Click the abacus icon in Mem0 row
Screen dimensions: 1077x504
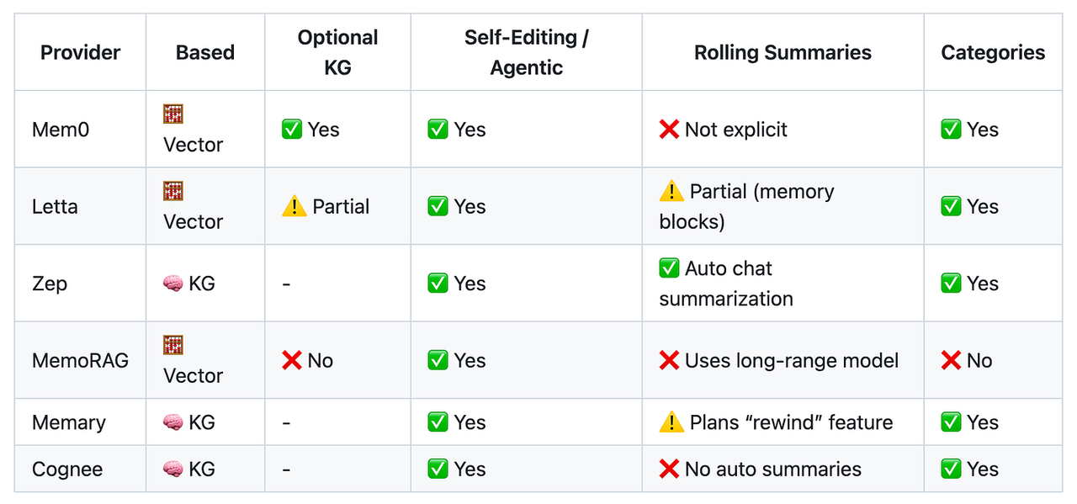point(173,114)
